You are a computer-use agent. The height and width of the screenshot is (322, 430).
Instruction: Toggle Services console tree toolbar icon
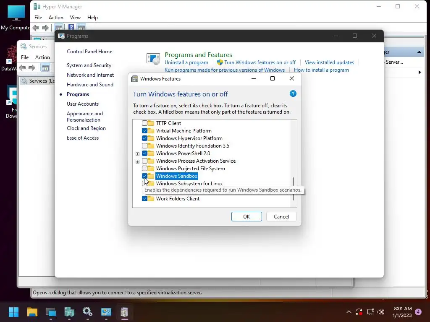coord(45,68)
